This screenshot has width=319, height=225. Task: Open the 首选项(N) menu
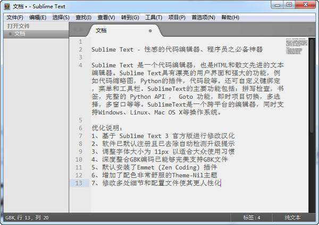[x=203, y=18]
